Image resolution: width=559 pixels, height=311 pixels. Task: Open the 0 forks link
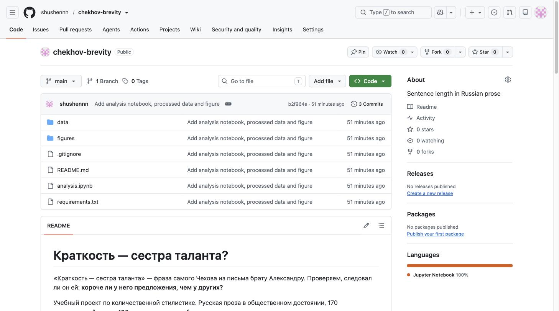(421, 152)
